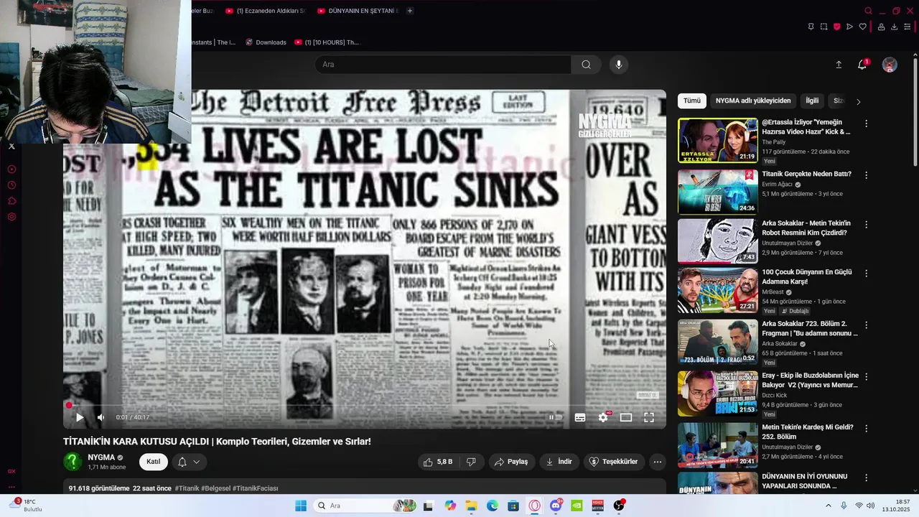919x517 pixels.
Task: Toggle autoplay switch in player
Action: tap(555, 417)
